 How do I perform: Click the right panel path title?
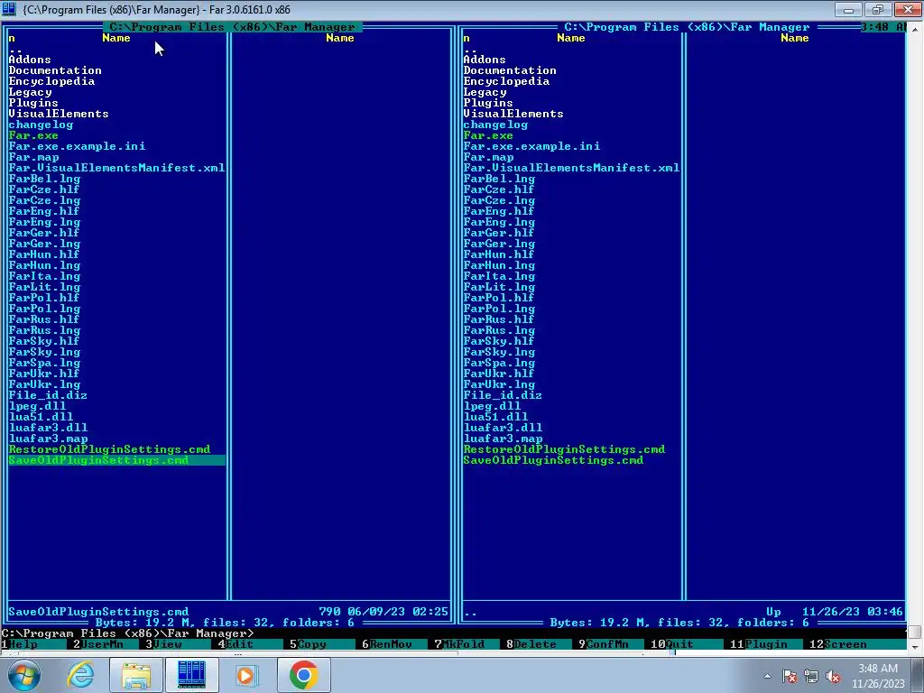tap(687, 27)
